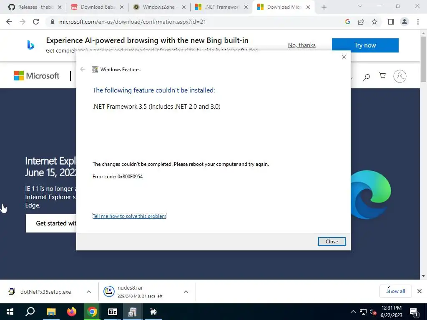
Task: Click the Chrome forward arrow
Action: (x=23, y=22)
